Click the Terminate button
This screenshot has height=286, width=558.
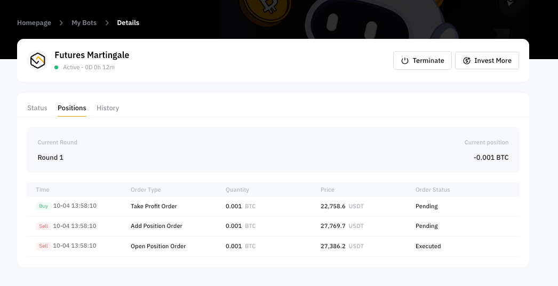point(423,60)
